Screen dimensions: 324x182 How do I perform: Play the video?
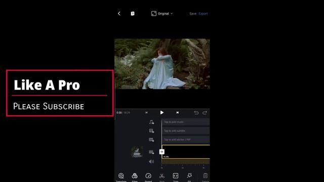162,112
